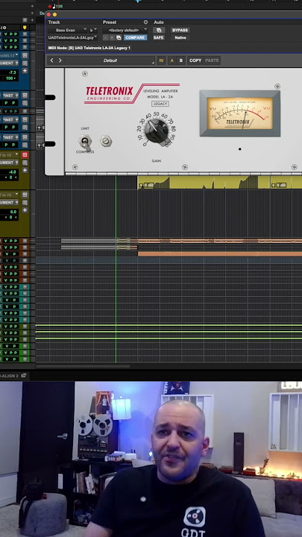
Task: Toggle automation SAFE button
Action: click(x=159, y=38)
